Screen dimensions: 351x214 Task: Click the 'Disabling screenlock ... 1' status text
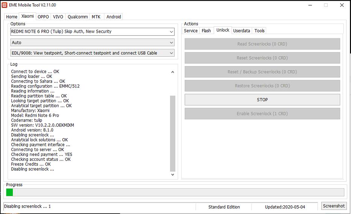click(27, 206)
